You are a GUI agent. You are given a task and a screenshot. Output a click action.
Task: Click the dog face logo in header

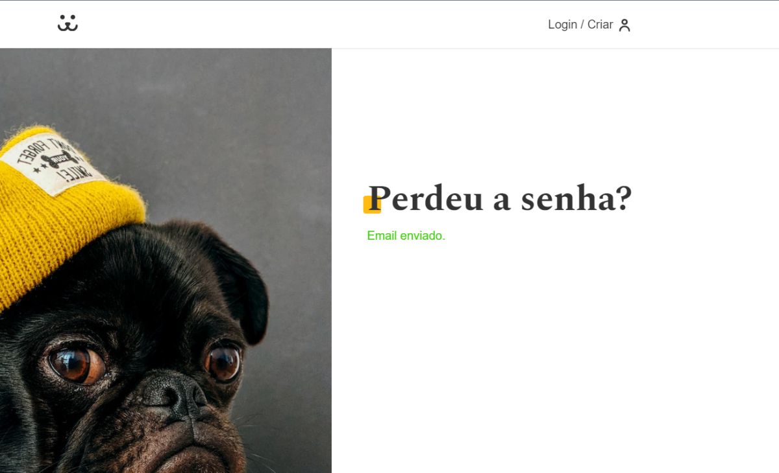pos(68,23)
